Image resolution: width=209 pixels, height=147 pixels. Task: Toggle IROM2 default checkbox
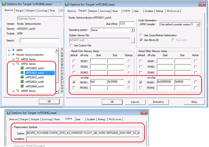pos(74,88)
